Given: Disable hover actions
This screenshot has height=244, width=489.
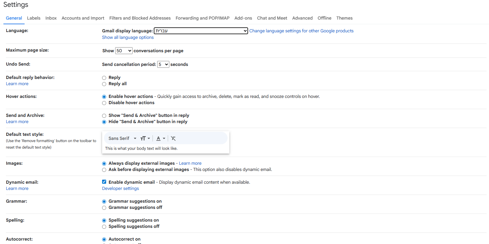Looking at the screenshot, I should 104,103.
